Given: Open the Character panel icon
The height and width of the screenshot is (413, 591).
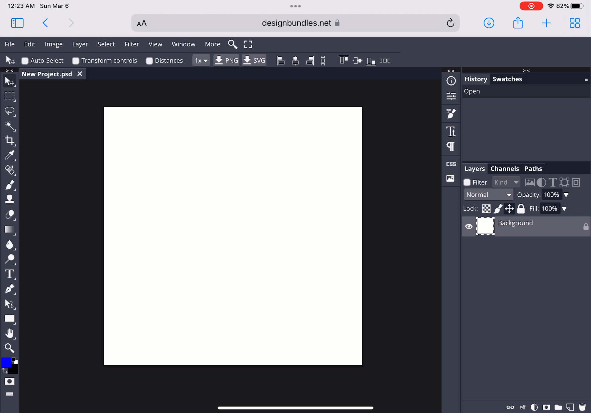Looking at the screenshot, I should click(x=451, y=132).
